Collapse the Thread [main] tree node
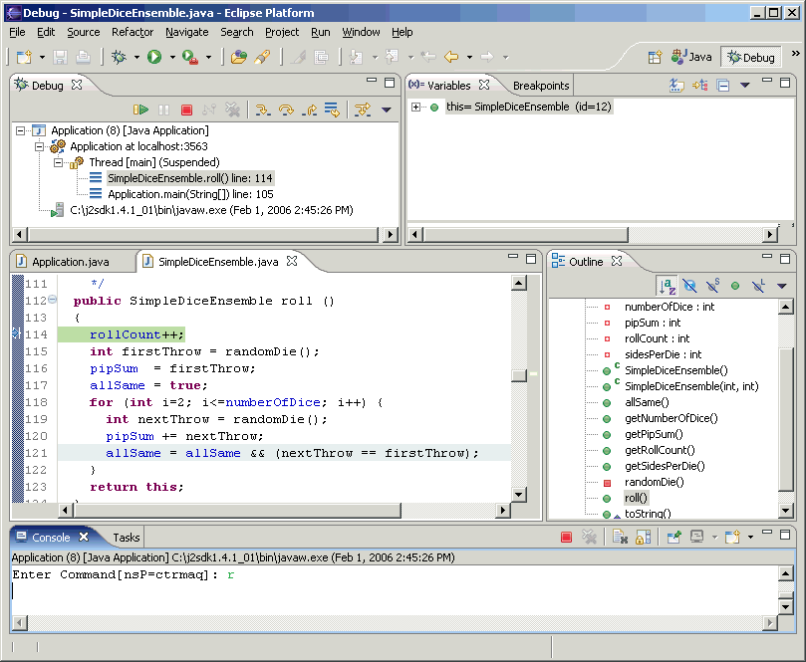 (x=59, y=162)
